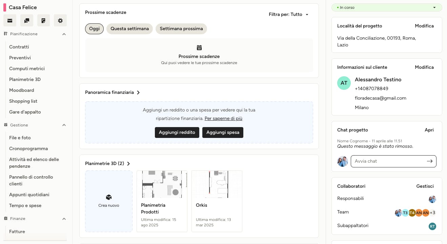Collapse the Gestione section
The image size is (447, 244).
(64, 125)
